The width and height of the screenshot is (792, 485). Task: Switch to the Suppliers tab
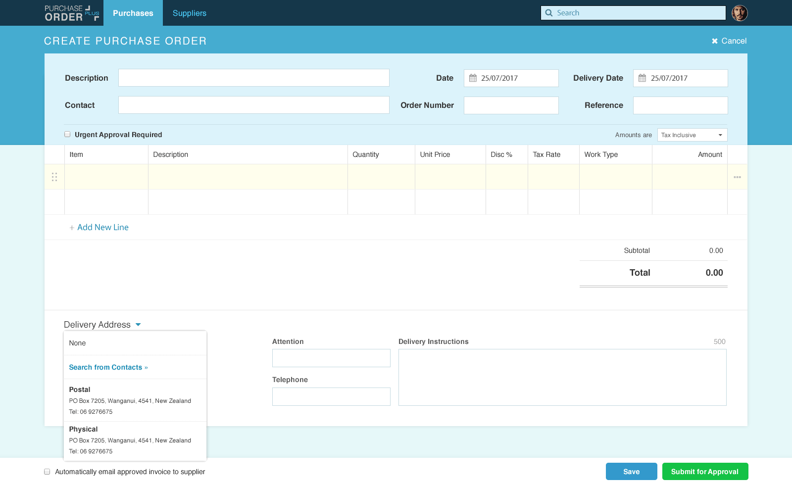190,13
